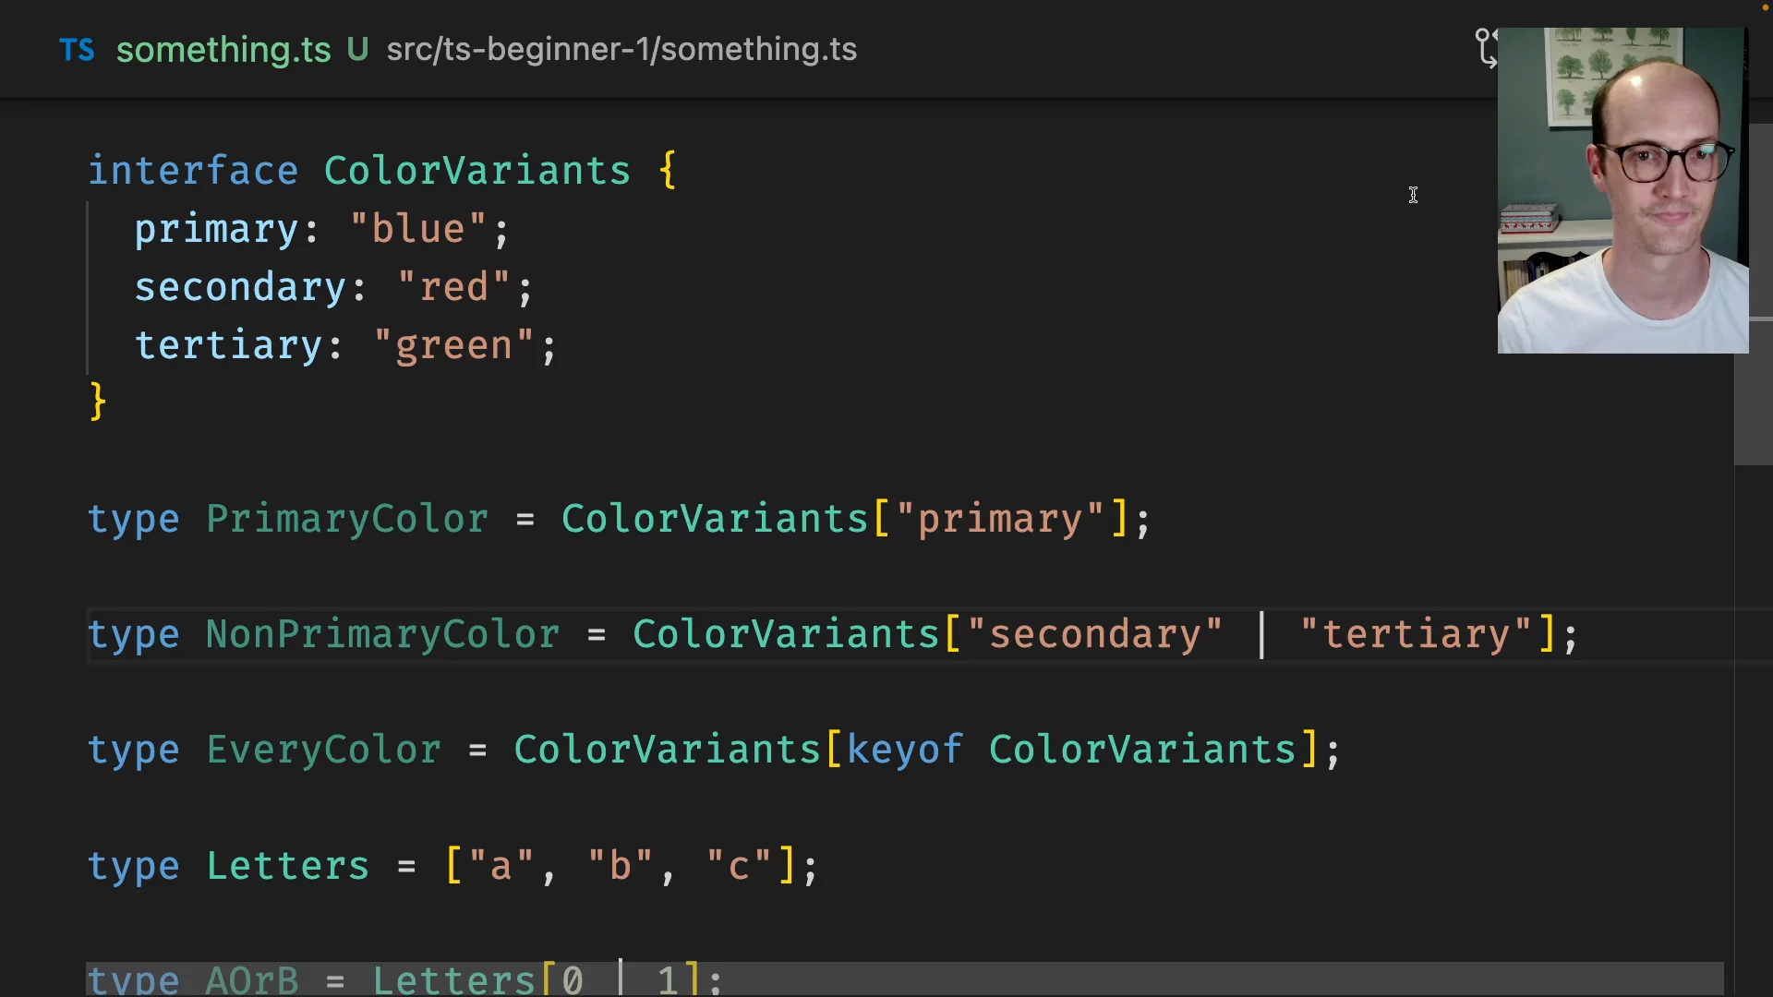The height and width of the screenshot is (997, 1773).
Task: Click the 'NonPrimaryColor' type name
Action: (x=382, y=634)
